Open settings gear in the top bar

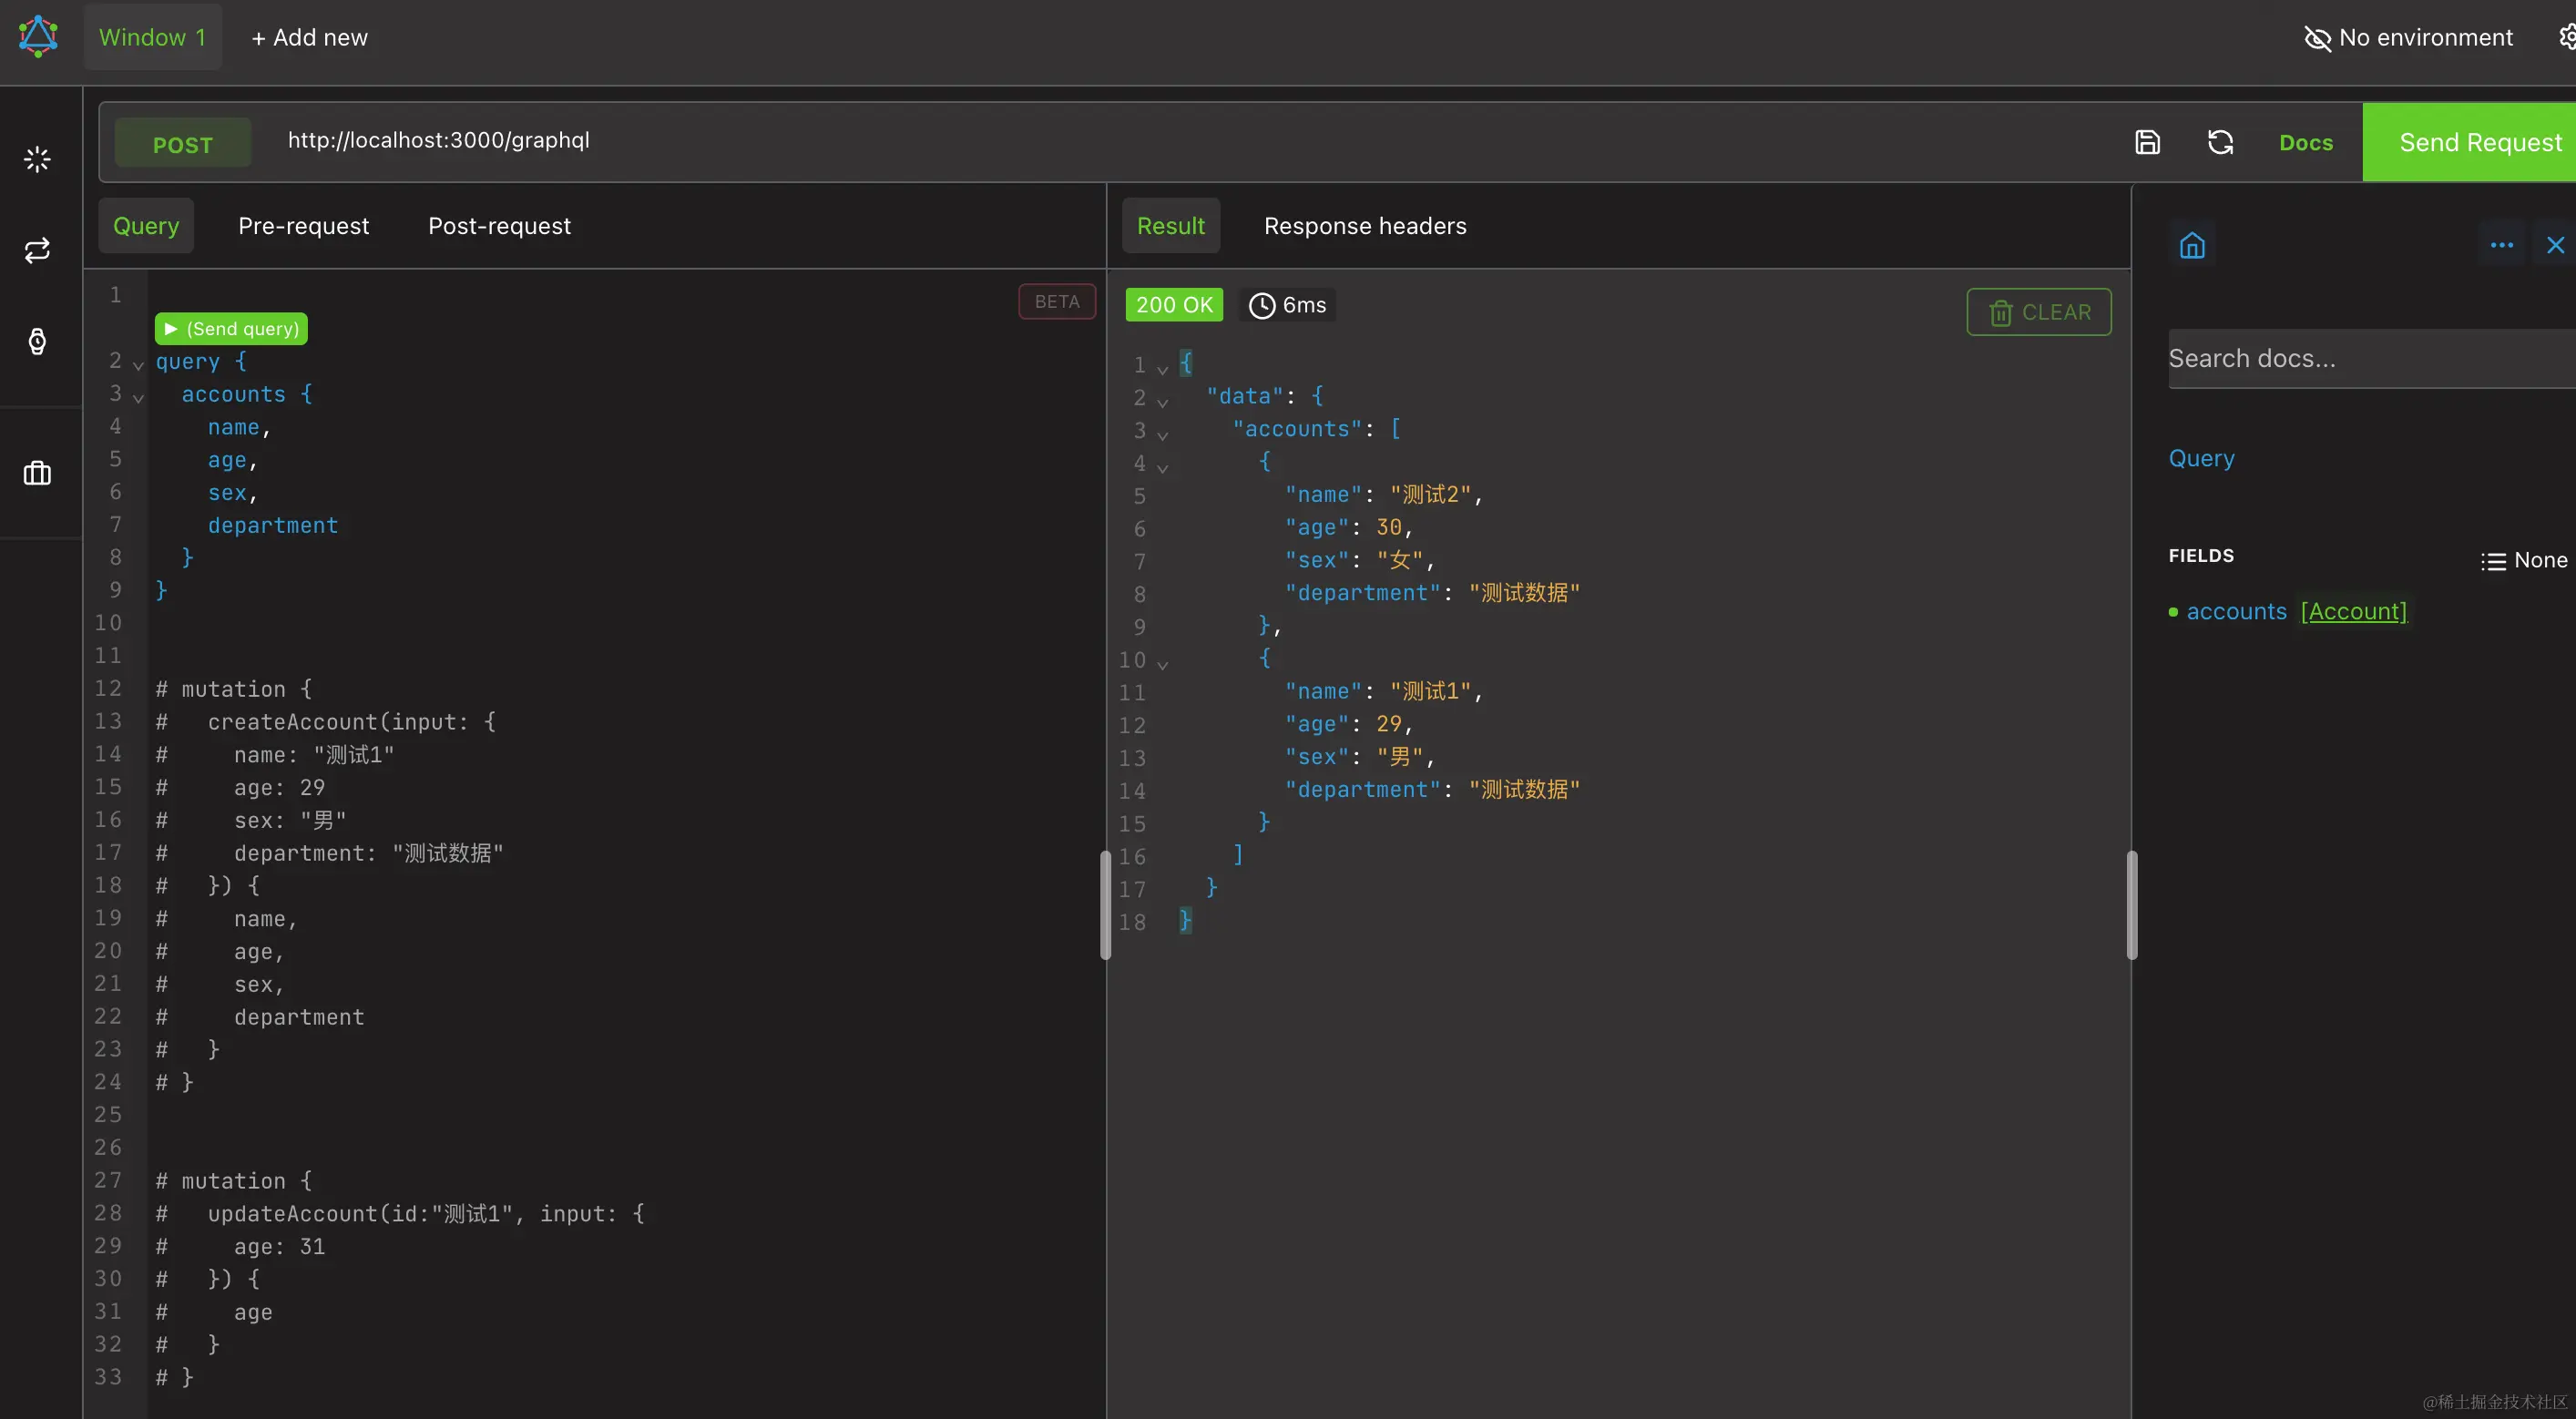(x=2566, y=37)
